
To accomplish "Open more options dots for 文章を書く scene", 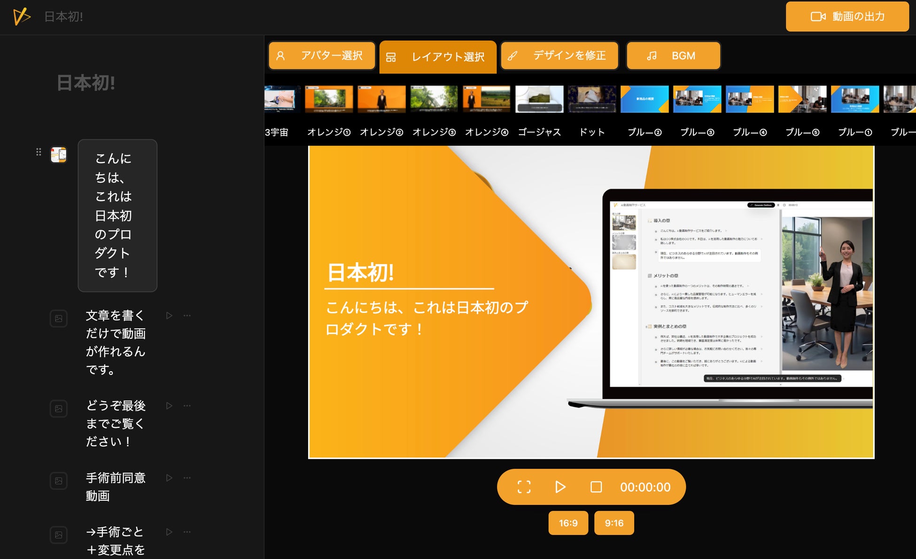I will tap(187, 316).
